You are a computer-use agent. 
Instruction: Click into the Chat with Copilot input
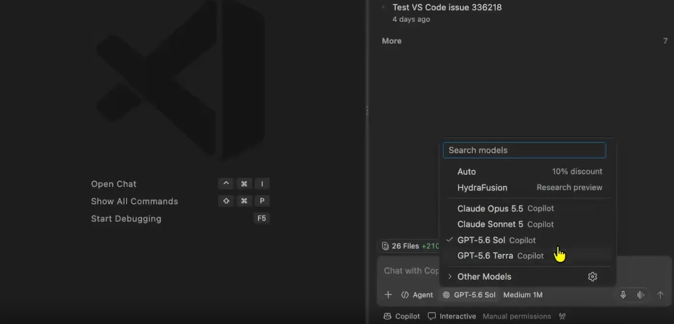411,271
